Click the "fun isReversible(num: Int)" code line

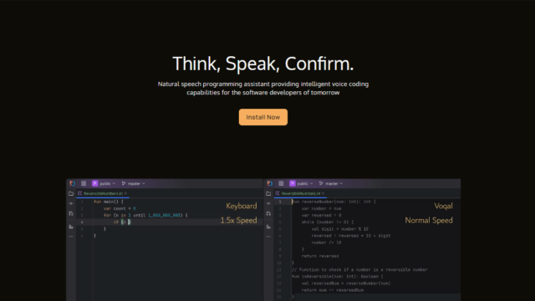pyautogui.click(x=338, y=277)
